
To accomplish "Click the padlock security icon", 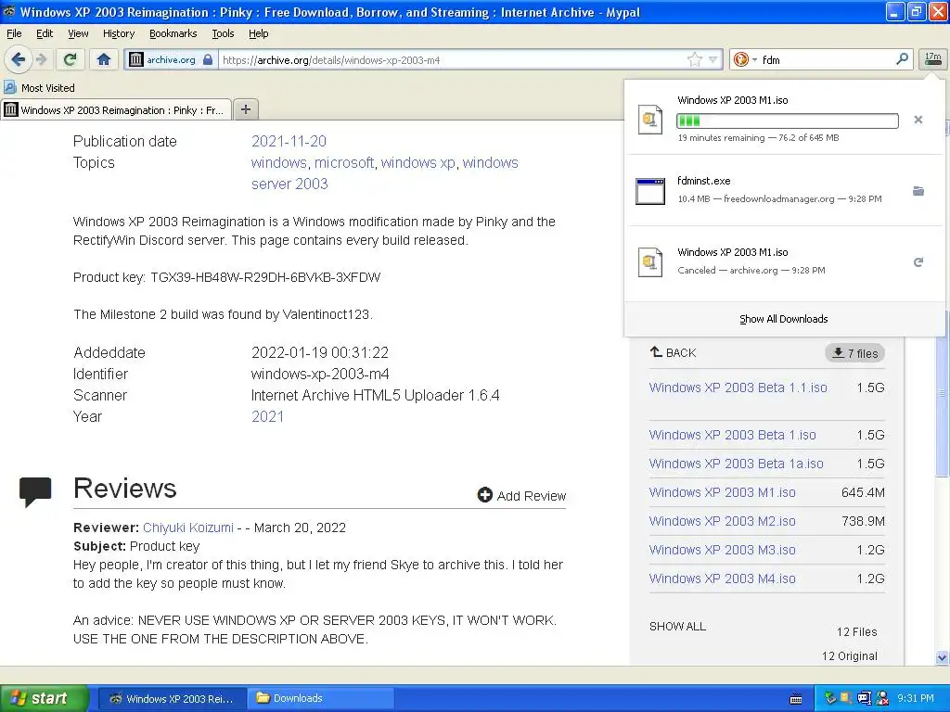I will click(208, 59).
